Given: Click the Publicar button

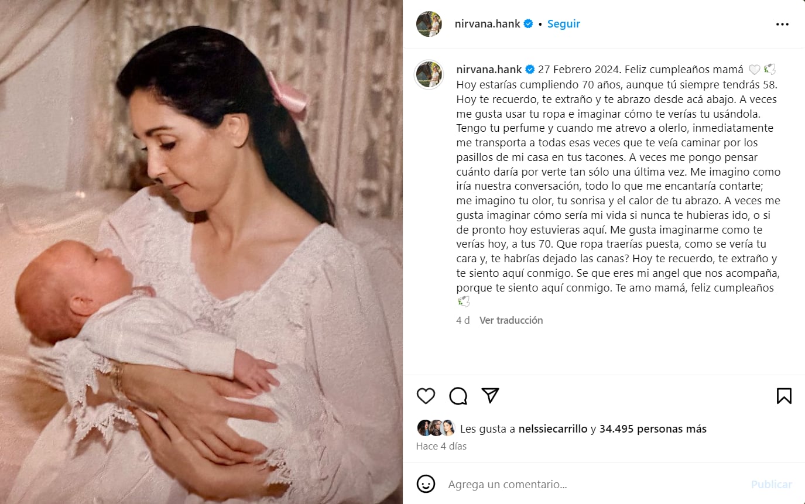Looking at the screenshot, I should click(x=772, y=485).
